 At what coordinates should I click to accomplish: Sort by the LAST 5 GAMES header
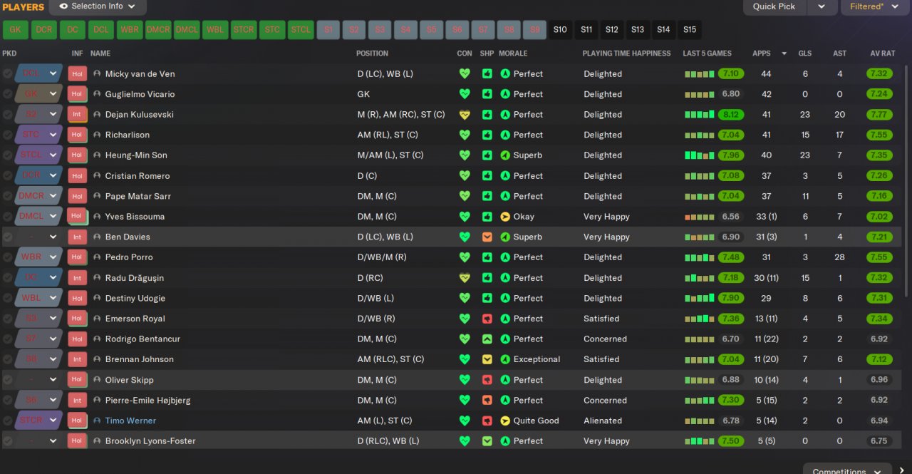[707, 53]
